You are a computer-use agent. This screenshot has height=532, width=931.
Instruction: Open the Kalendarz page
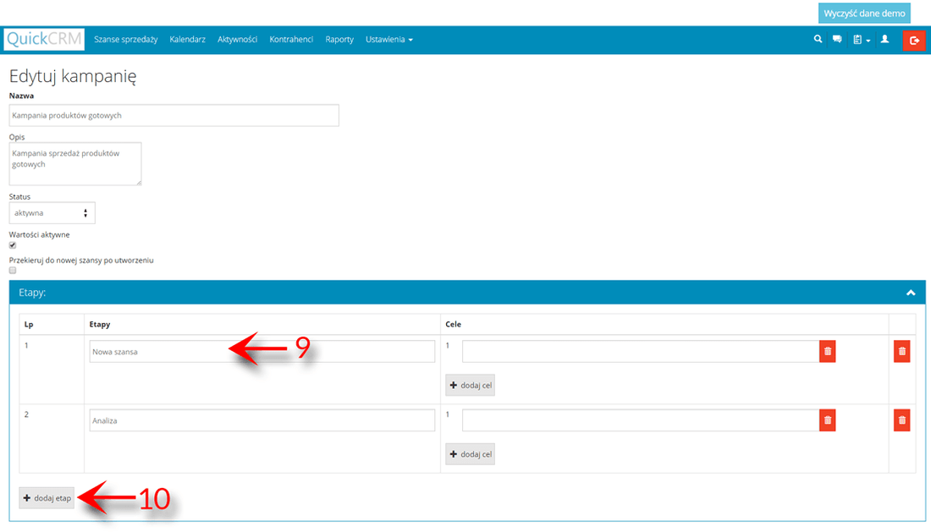click(187, 40)
